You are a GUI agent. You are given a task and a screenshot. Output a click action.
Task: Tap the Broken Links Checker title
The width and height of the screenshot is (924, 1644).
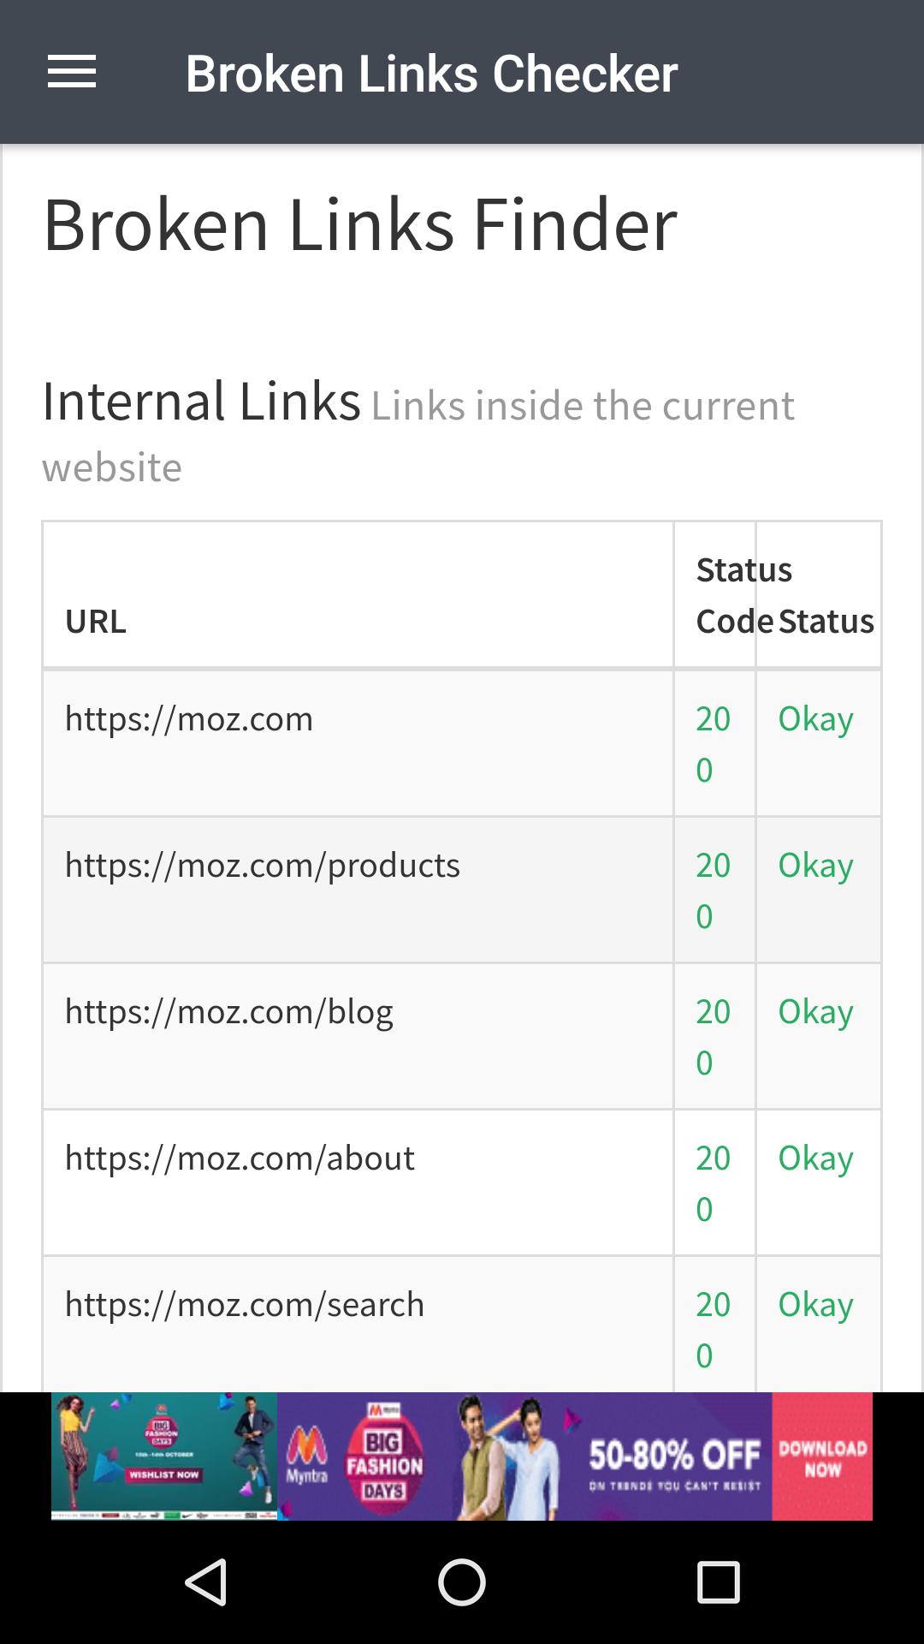point(431,73)
